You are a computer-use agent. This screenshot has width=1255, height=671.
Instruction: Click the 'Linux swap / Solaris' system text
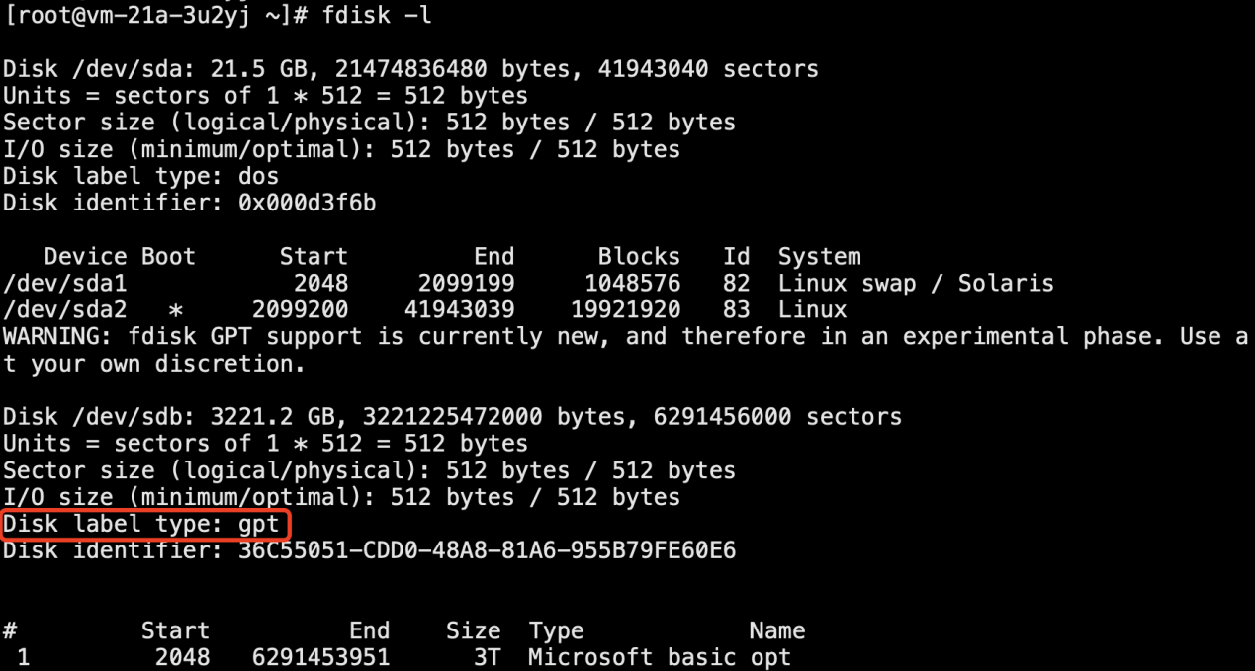pos(916,284)
